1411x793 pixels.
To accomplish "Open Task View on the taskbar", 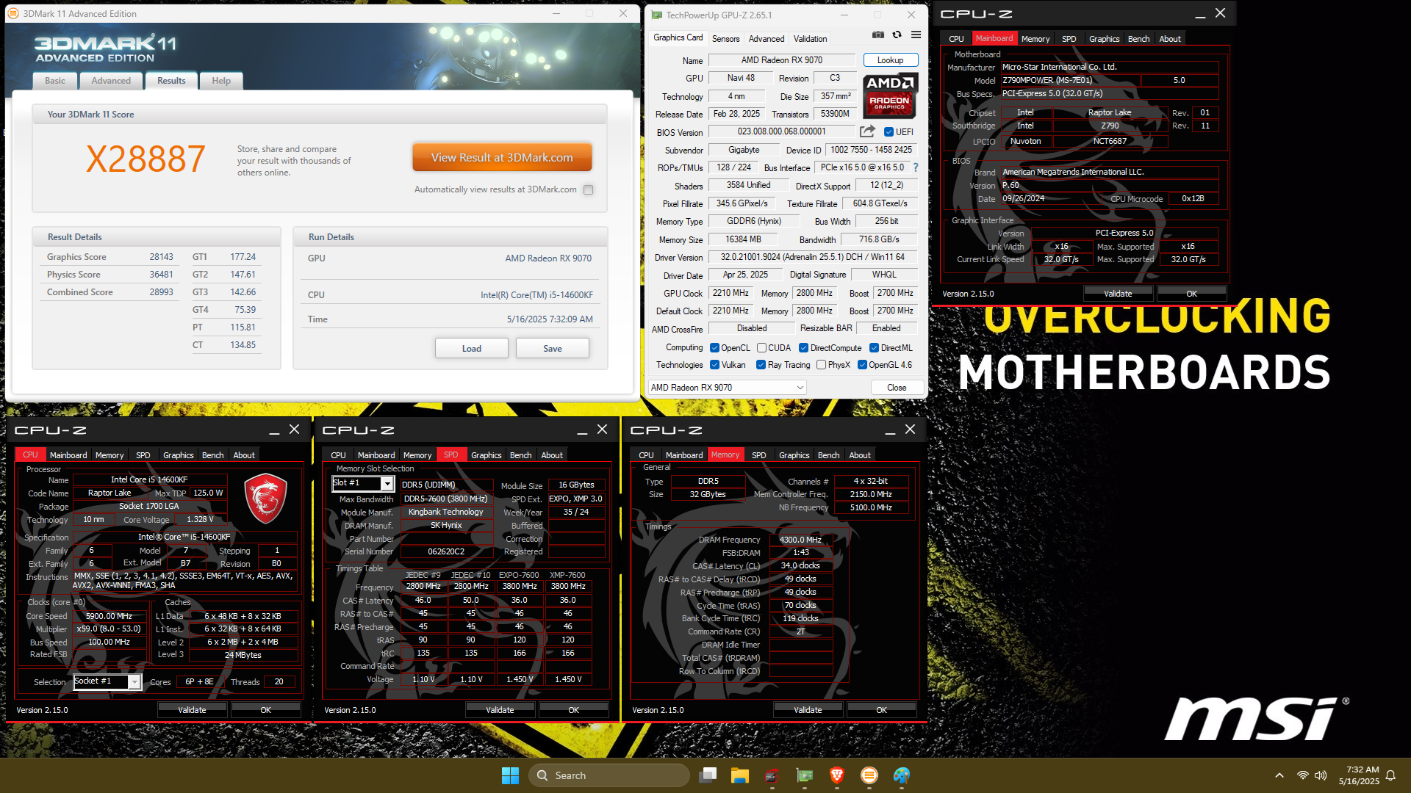I will pyautogui.click(x=708, y=775).
